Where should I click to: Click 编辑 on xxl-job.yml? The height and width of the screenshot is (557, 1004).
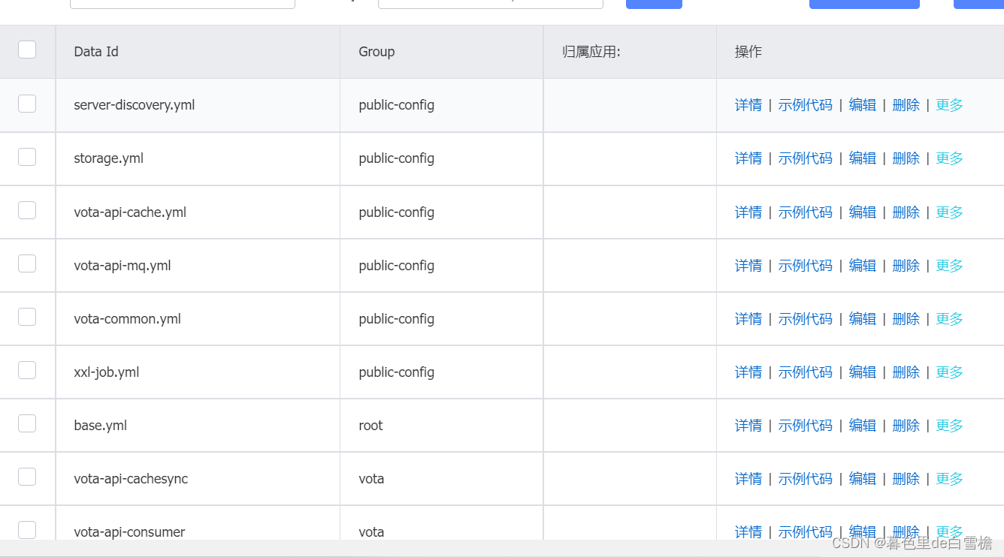(x=863, y=372)
